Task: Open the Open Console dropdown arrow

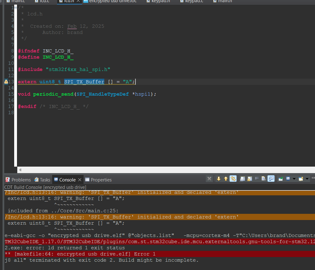Action: coord(307,179)
